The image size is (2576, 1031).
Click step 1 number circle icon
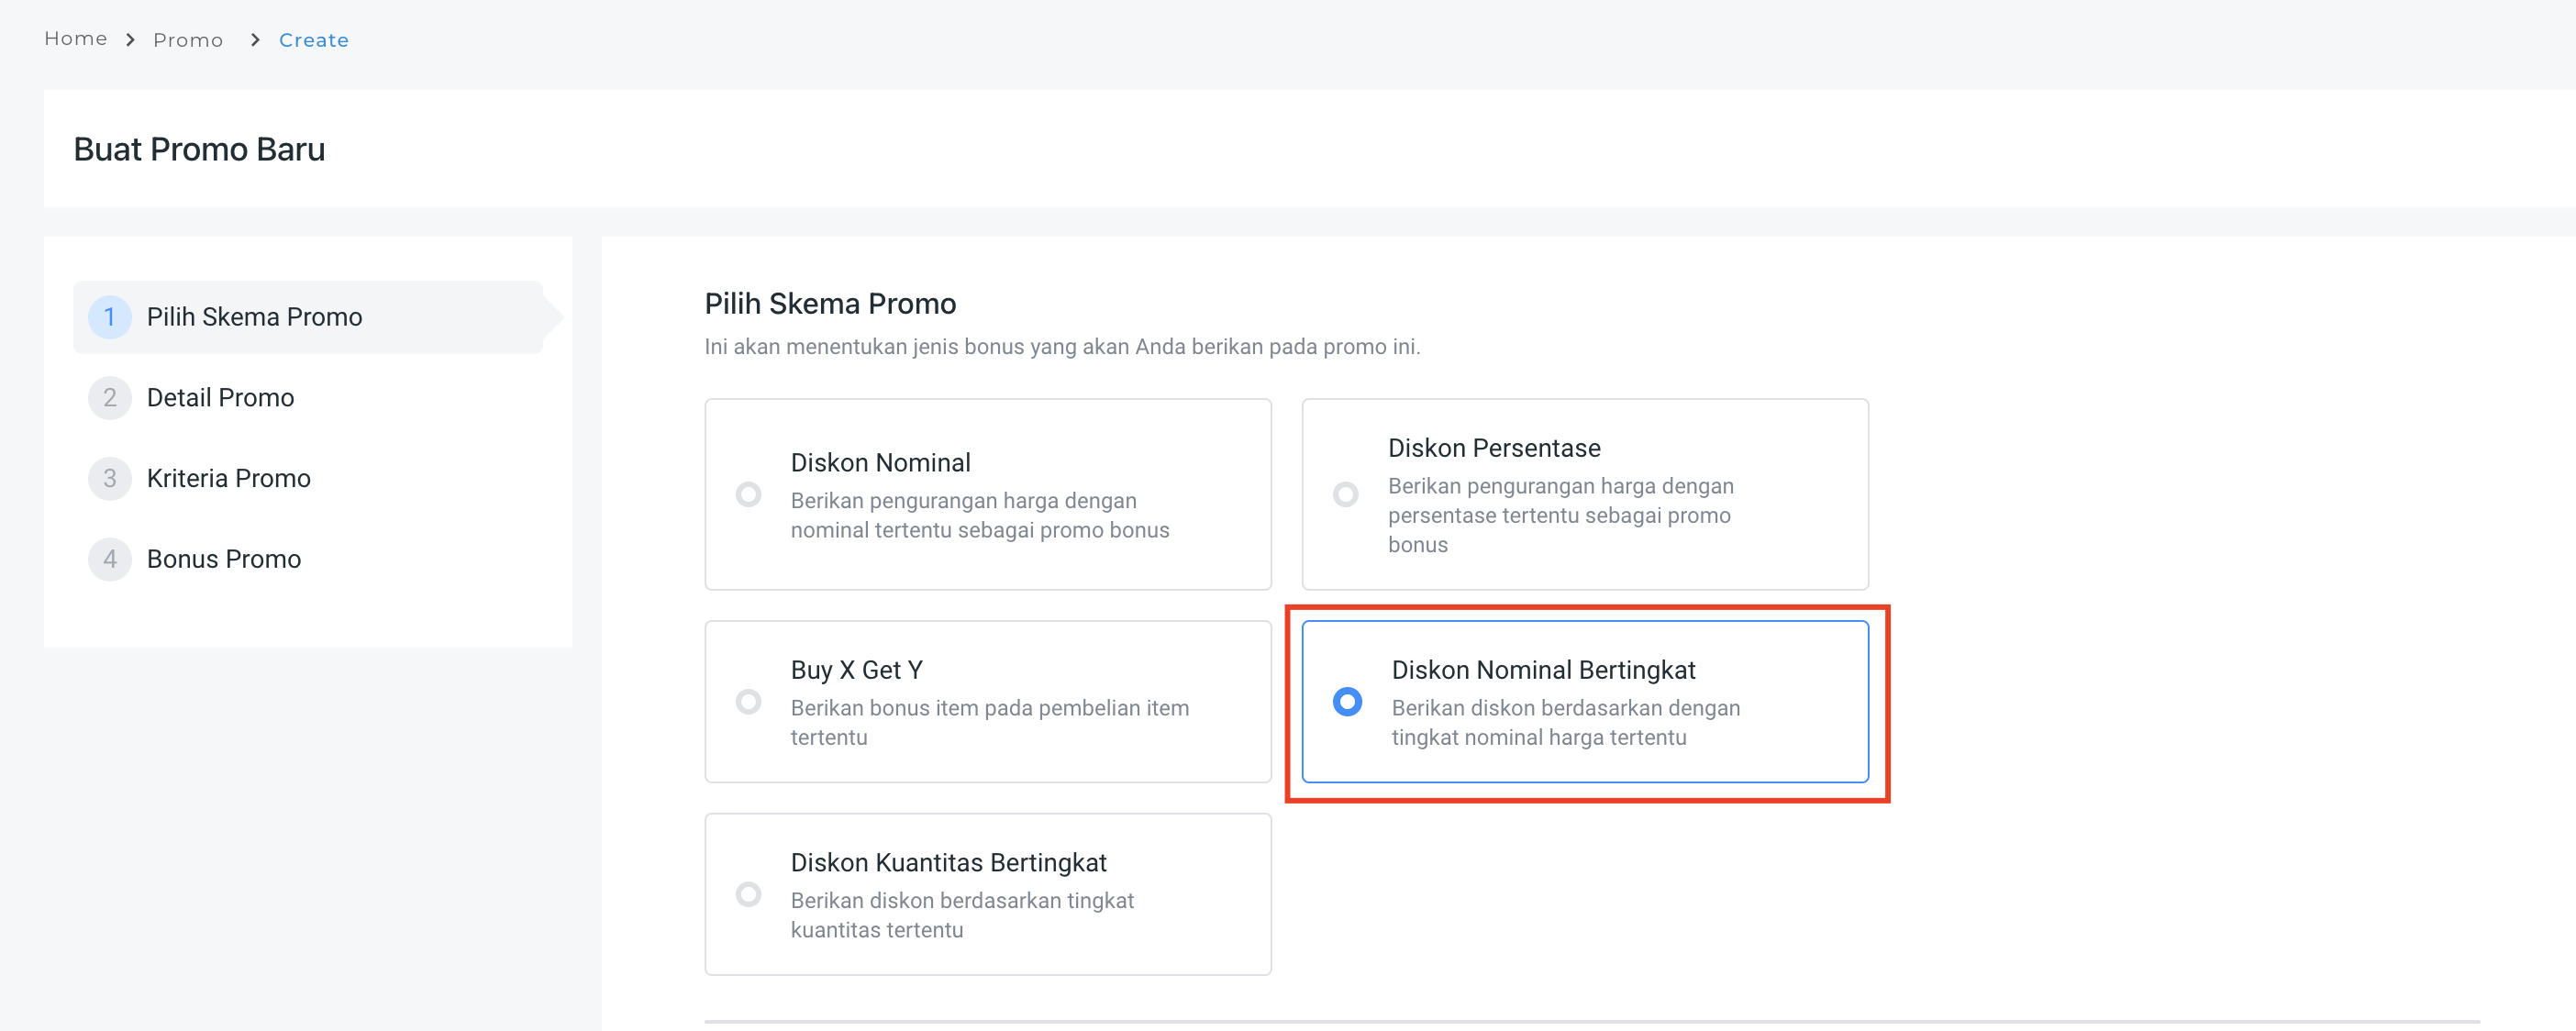tap(110, 317)
